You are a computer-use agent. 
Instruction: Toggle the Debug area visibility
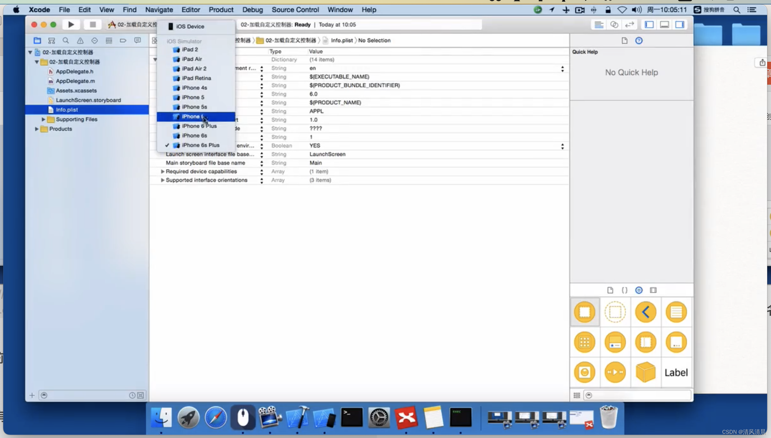664,25
